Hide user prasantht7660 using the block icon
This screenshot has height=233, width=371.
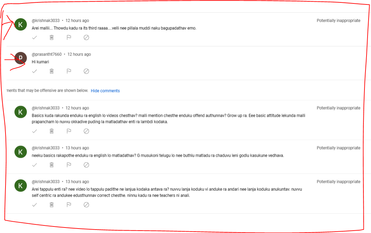[86, 71]
